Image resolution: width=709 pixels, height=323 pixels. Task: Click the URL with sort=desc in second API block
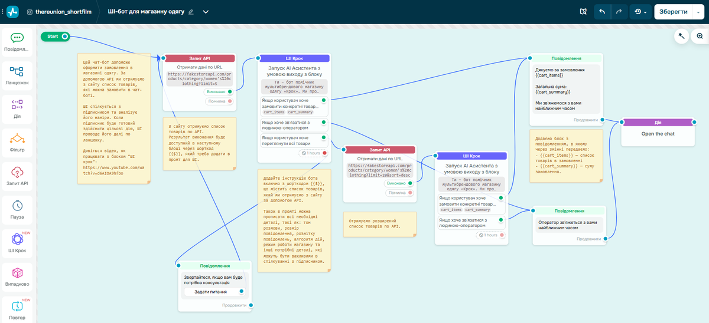(379, 170)
